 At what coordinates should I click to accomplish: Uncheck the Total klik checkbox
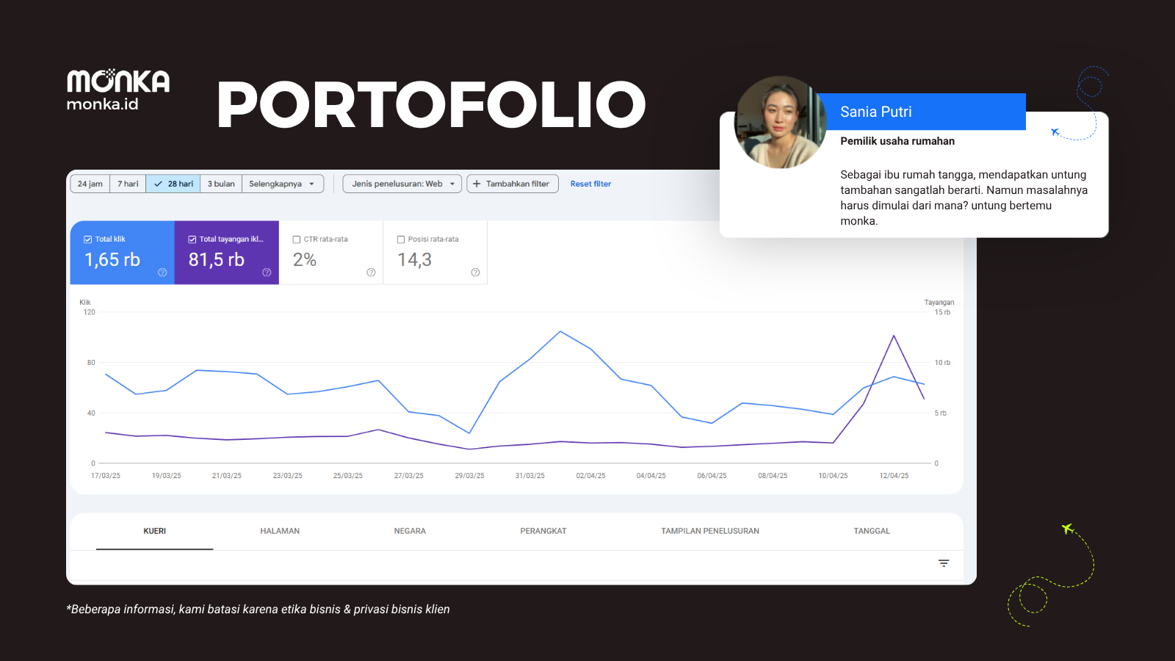click(88, 239)
